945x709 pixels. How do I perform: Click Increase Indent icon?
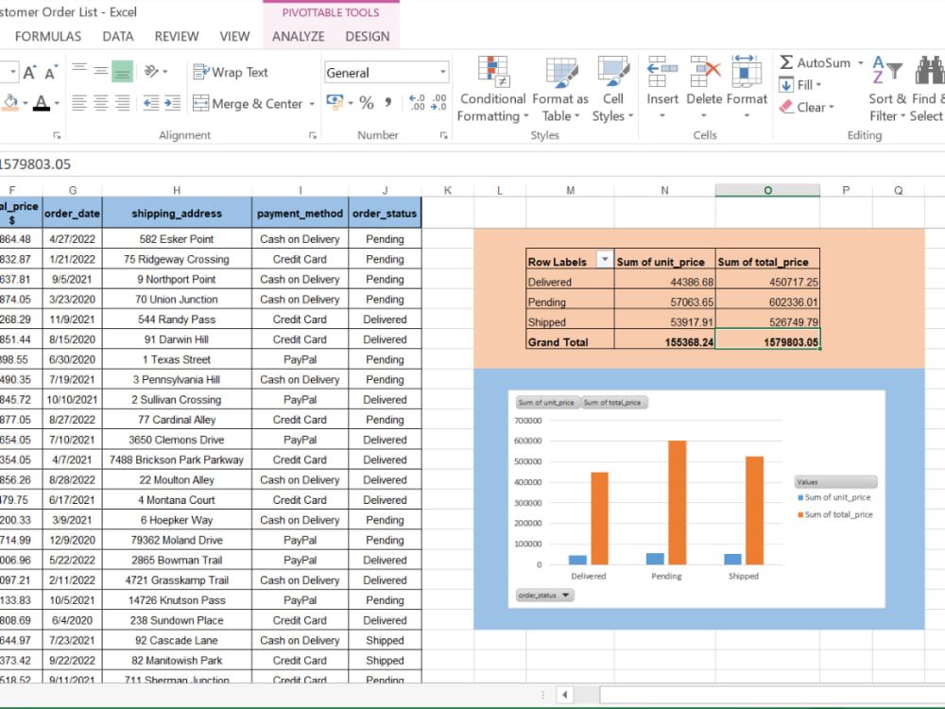pyautogui.click(x=172, y=103)
